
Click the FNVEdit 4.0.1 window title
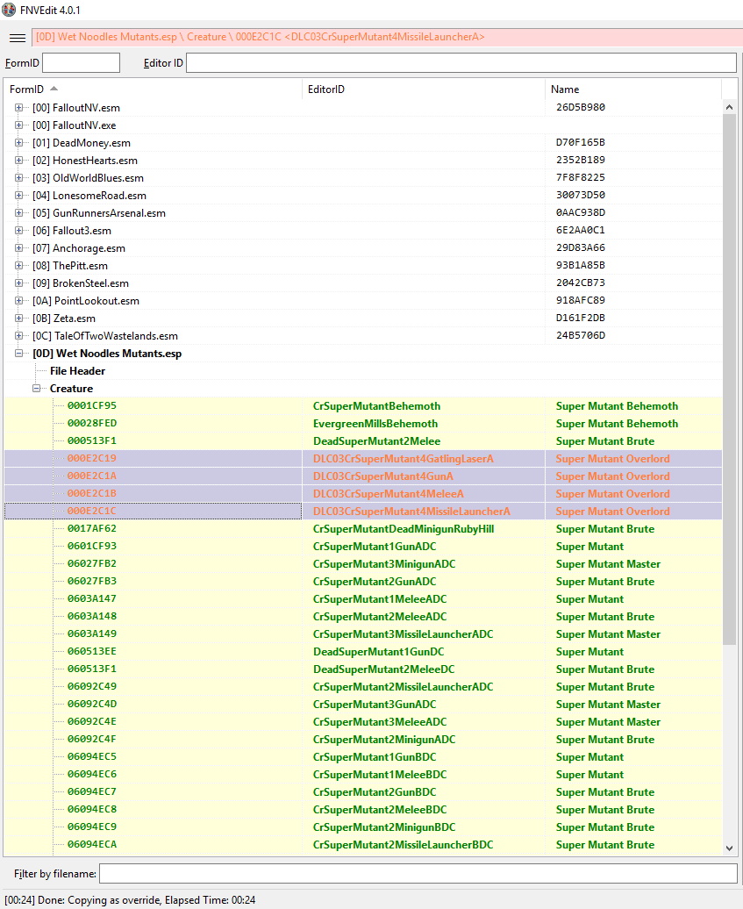click(x=50, y=11)
